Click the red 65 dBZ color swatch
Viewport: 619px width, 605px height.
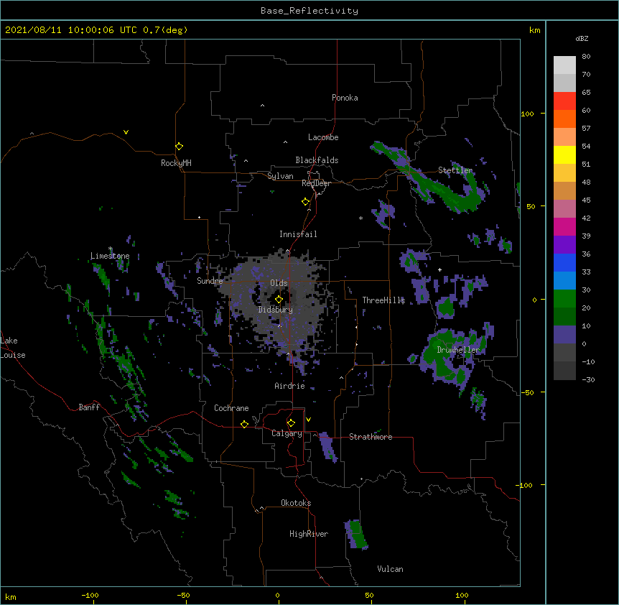pos(564,101)
